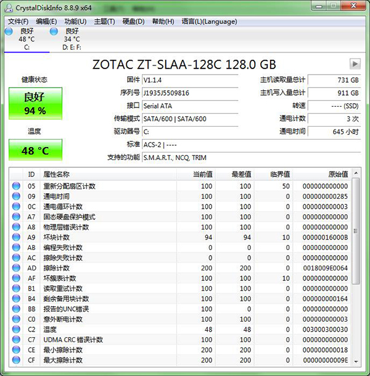Switch to the D: E: F: disk tab
370x376 pixels.
click(x=72, y=39)
